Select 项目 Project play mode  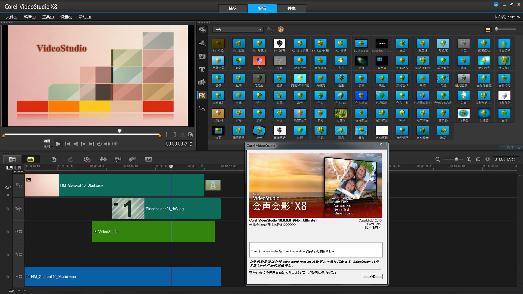pyautogui.click(x=47, y=141)
